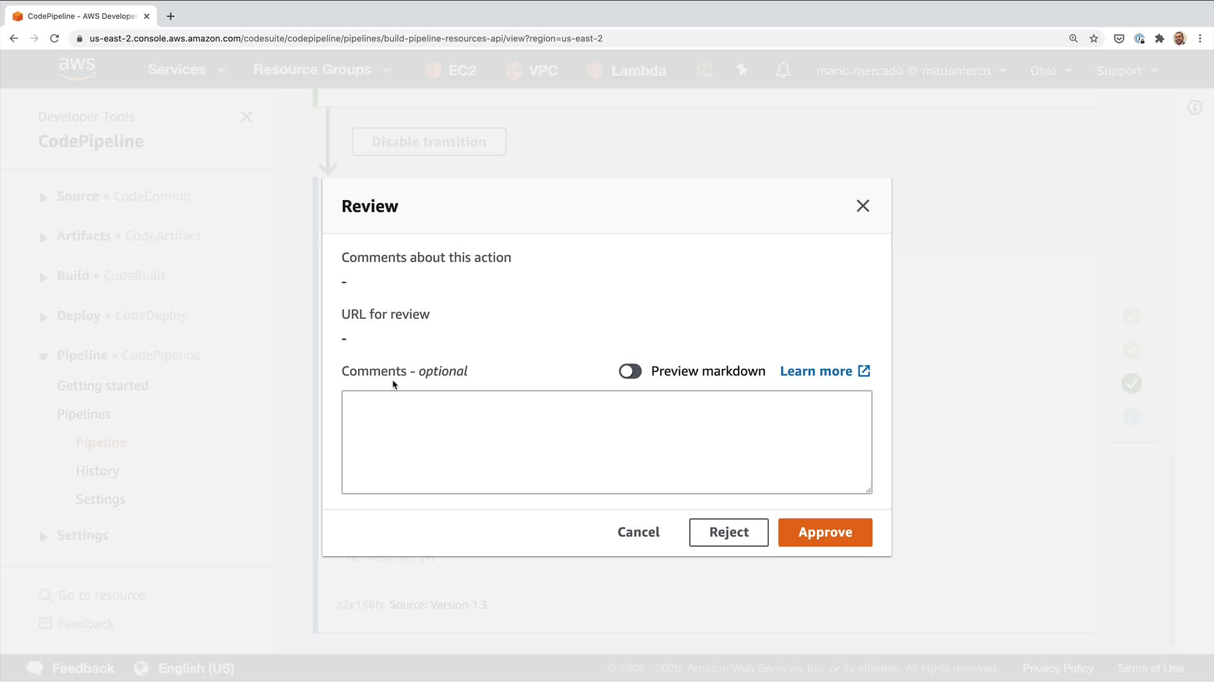Reload the page with the browser refresh icon
The image size is (1214, 682).
point(54,39)
